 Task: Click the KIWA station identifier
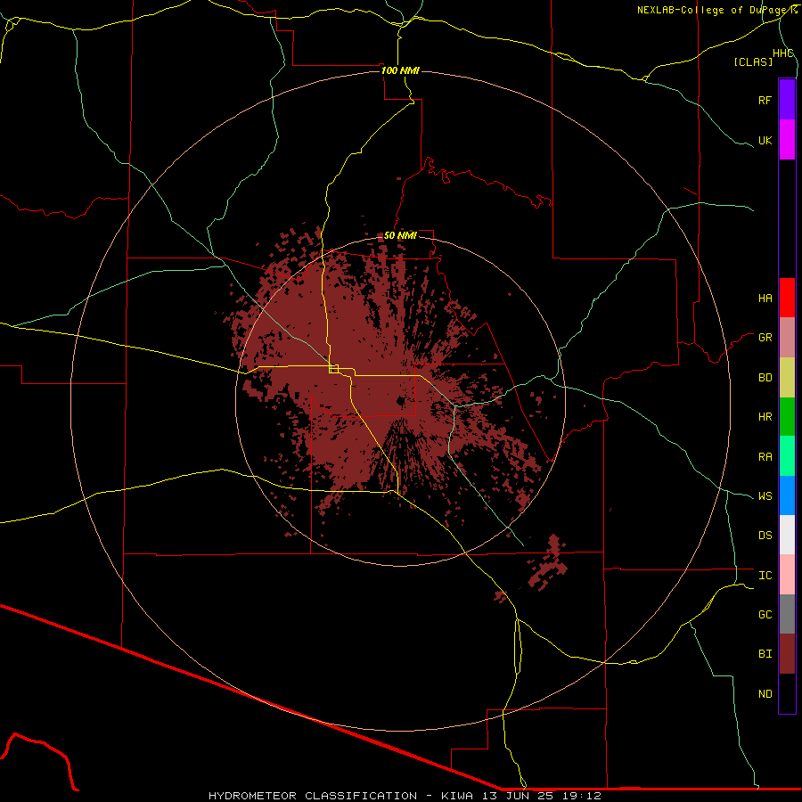(457, 796)
